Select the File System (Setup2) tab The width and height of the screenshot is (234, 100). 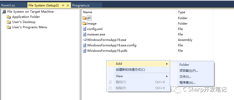point(44,5)
